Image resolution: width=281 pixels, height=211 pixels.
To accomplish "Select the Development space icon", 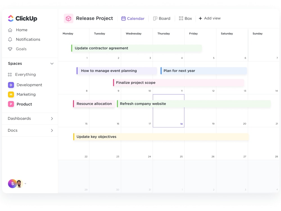I will [11, 85].
